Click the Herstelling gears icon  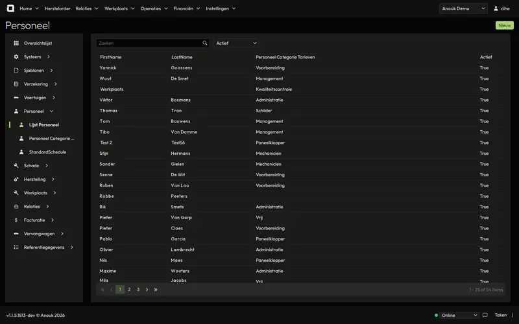(16, 179)
